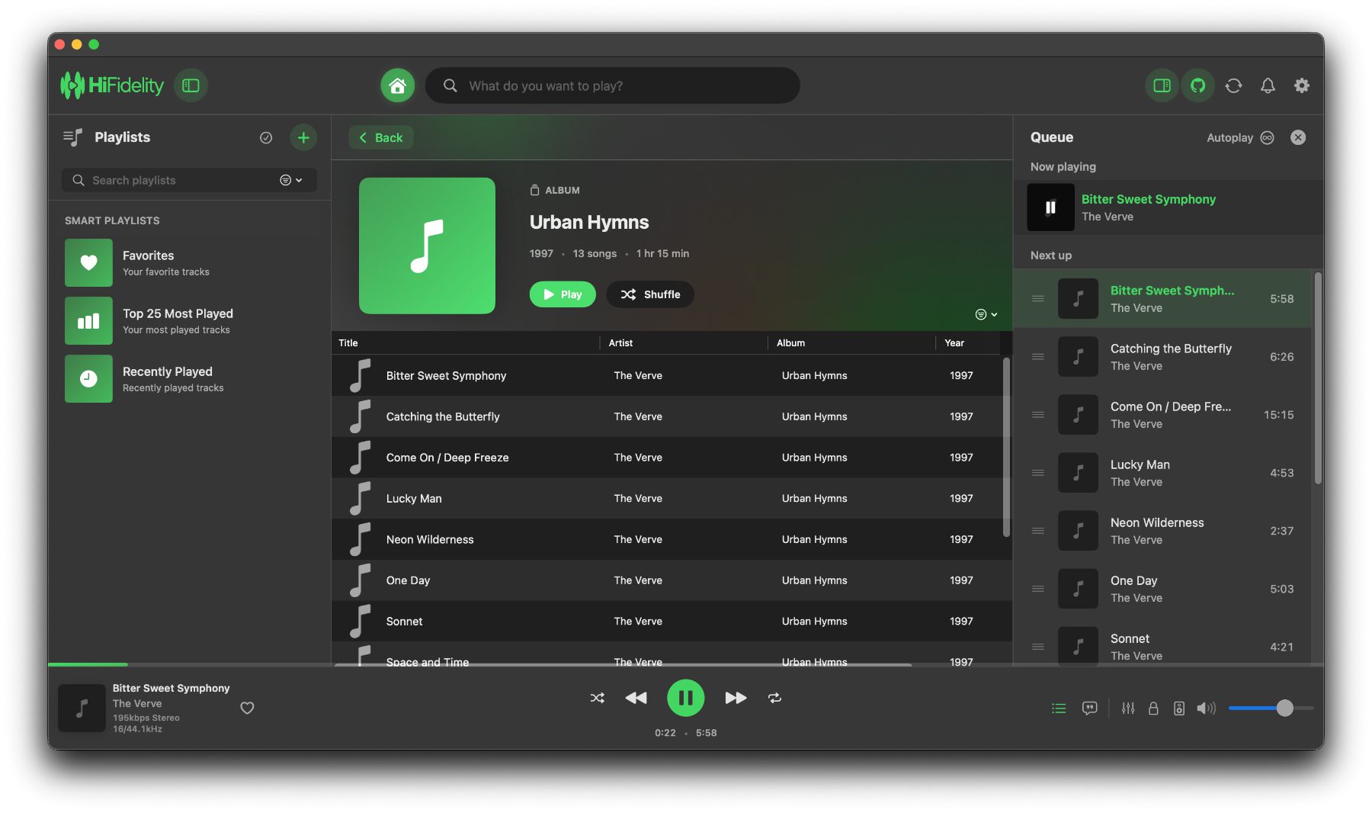Open album track list options dropdown
Viewport: 1372px width, 813px height.
[x=986, y=314]
